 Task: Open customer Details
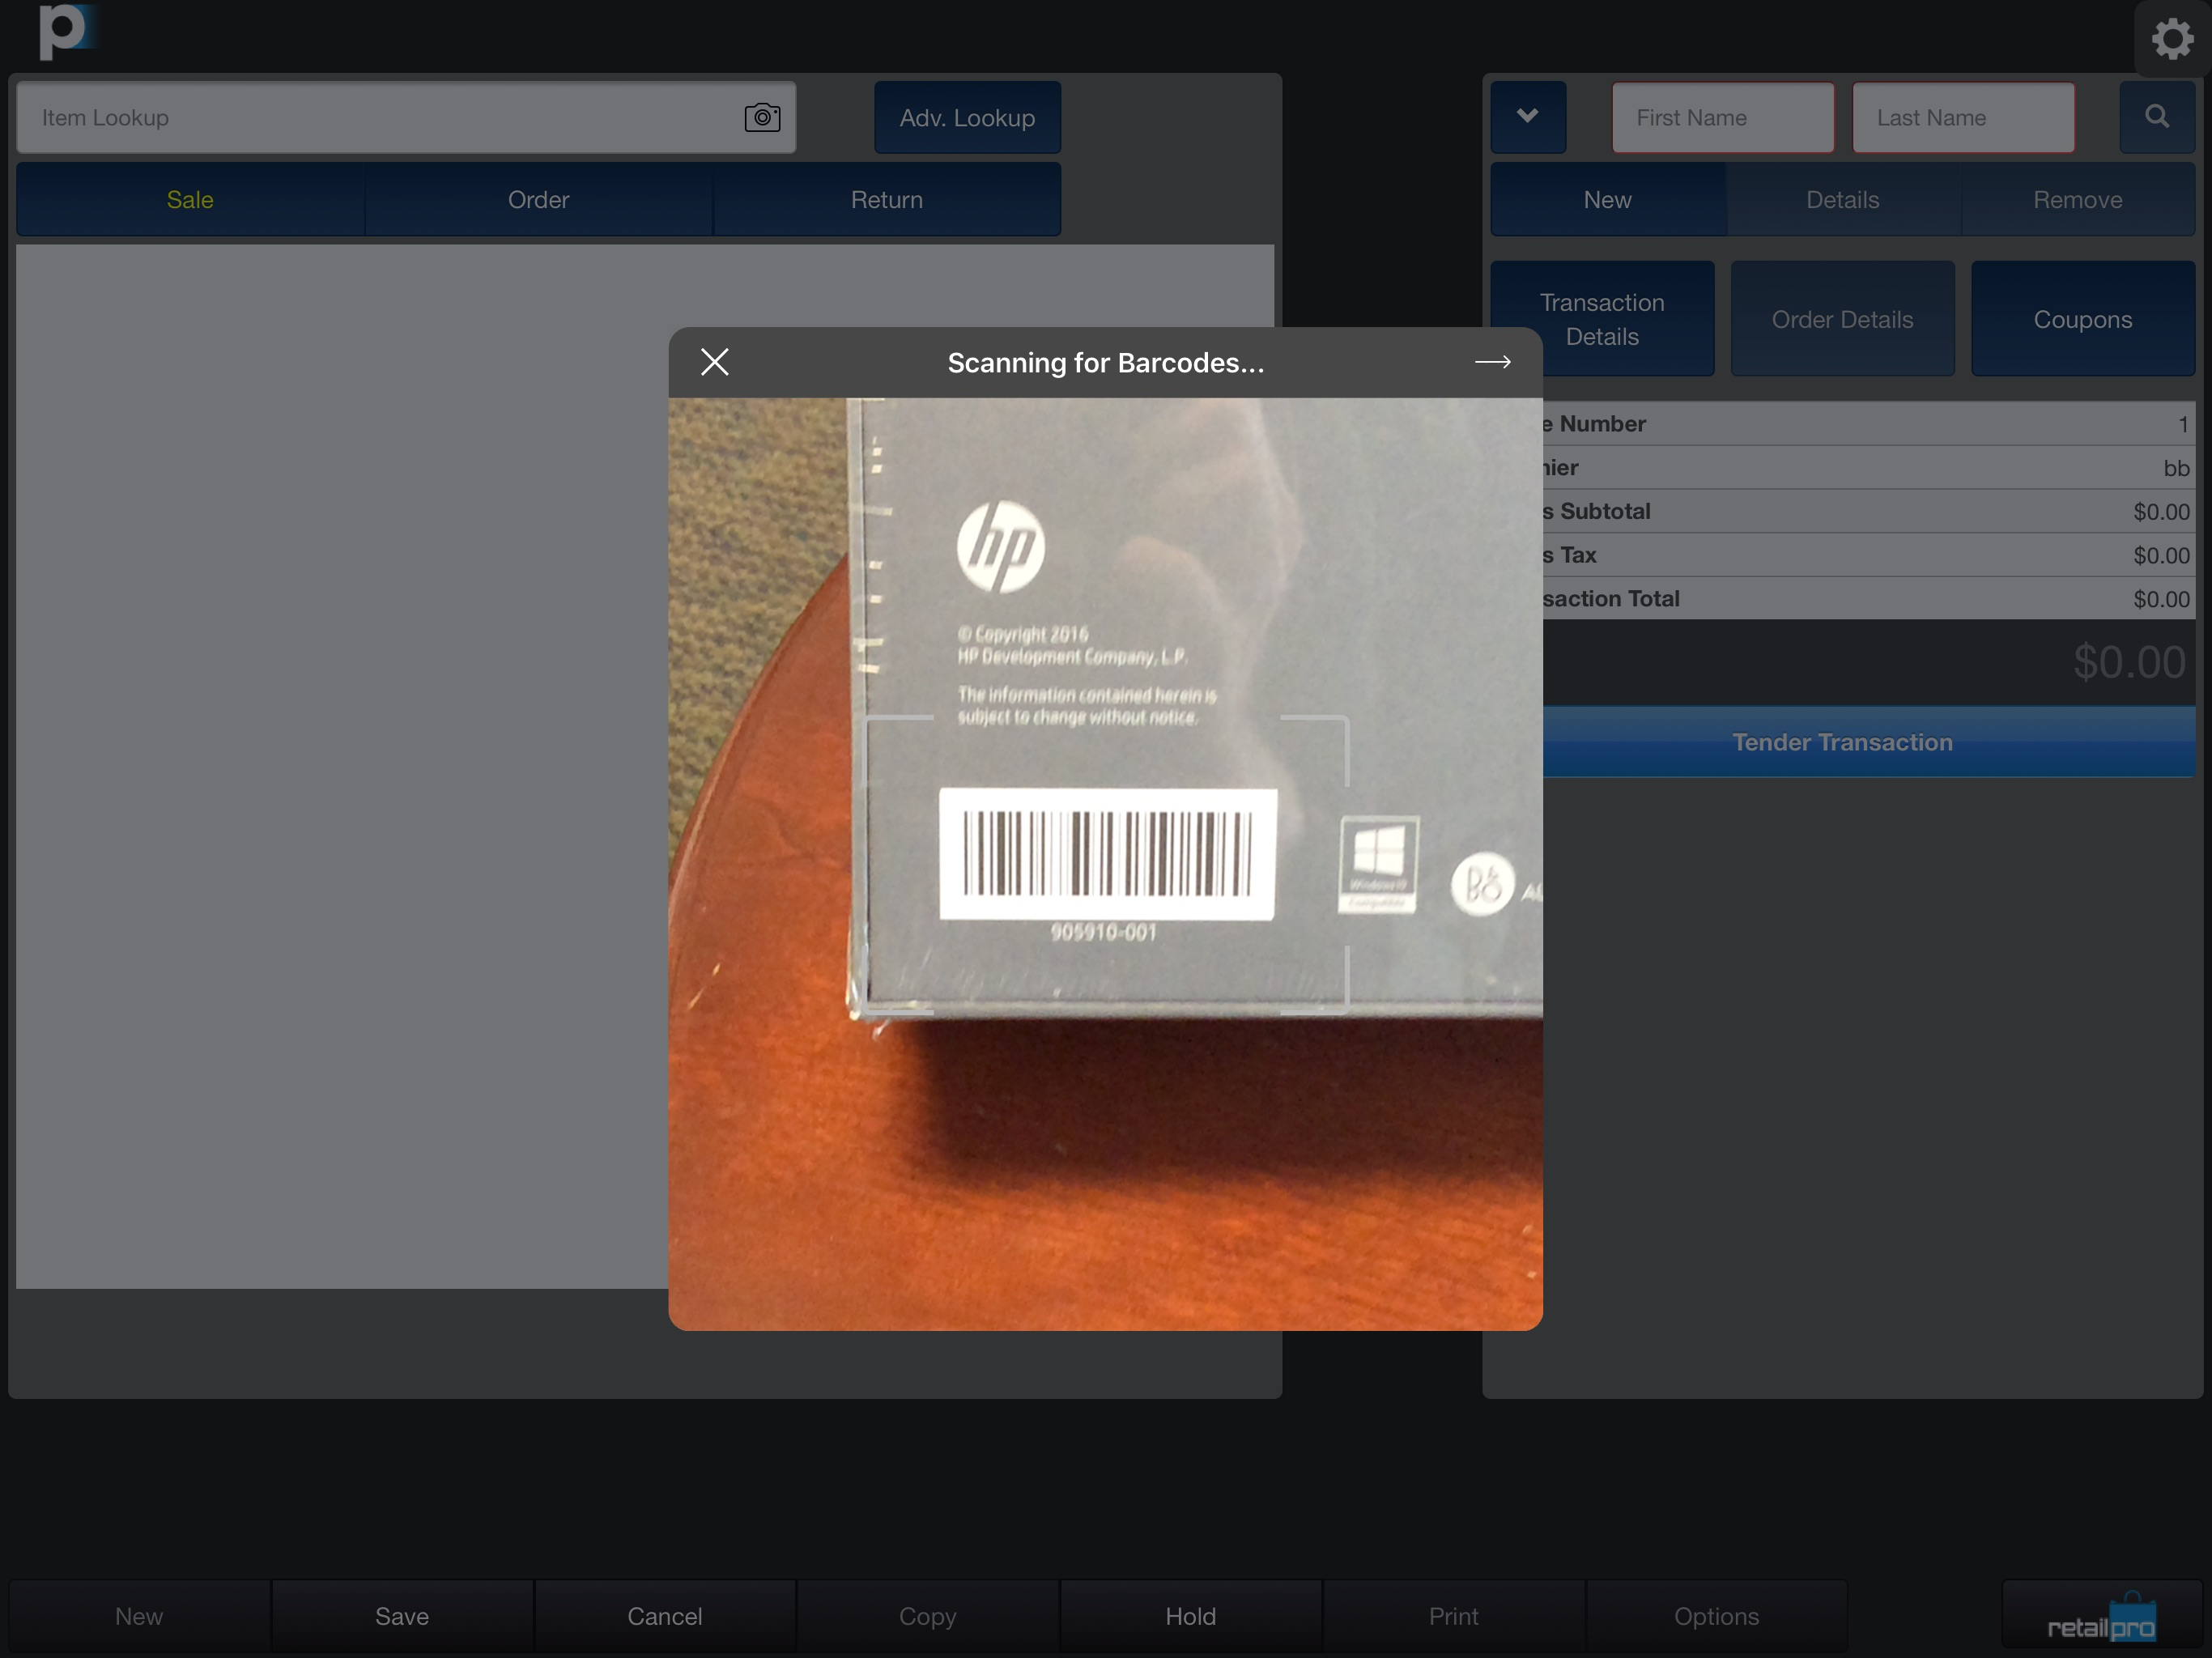tap(1842, 200)
